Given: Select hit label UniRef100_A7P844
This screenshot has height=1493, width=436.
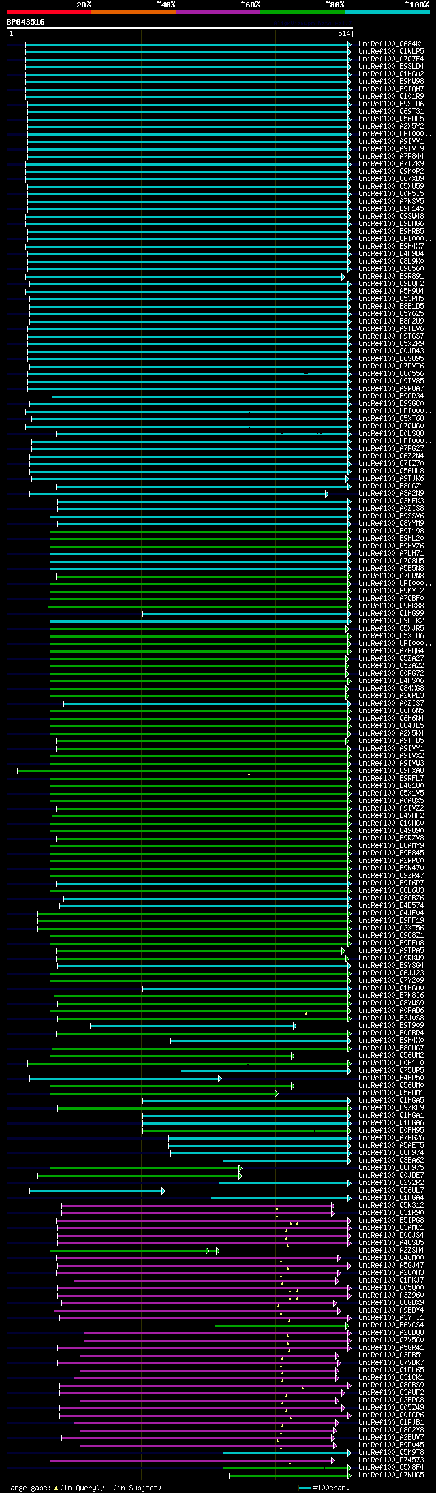Looking at the screenshot, I should click(391, 156).
